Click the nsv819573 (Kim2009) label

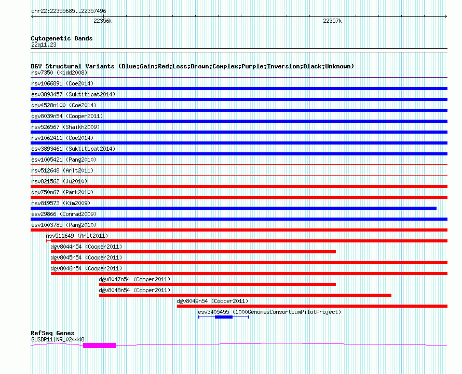pos(61,203)
